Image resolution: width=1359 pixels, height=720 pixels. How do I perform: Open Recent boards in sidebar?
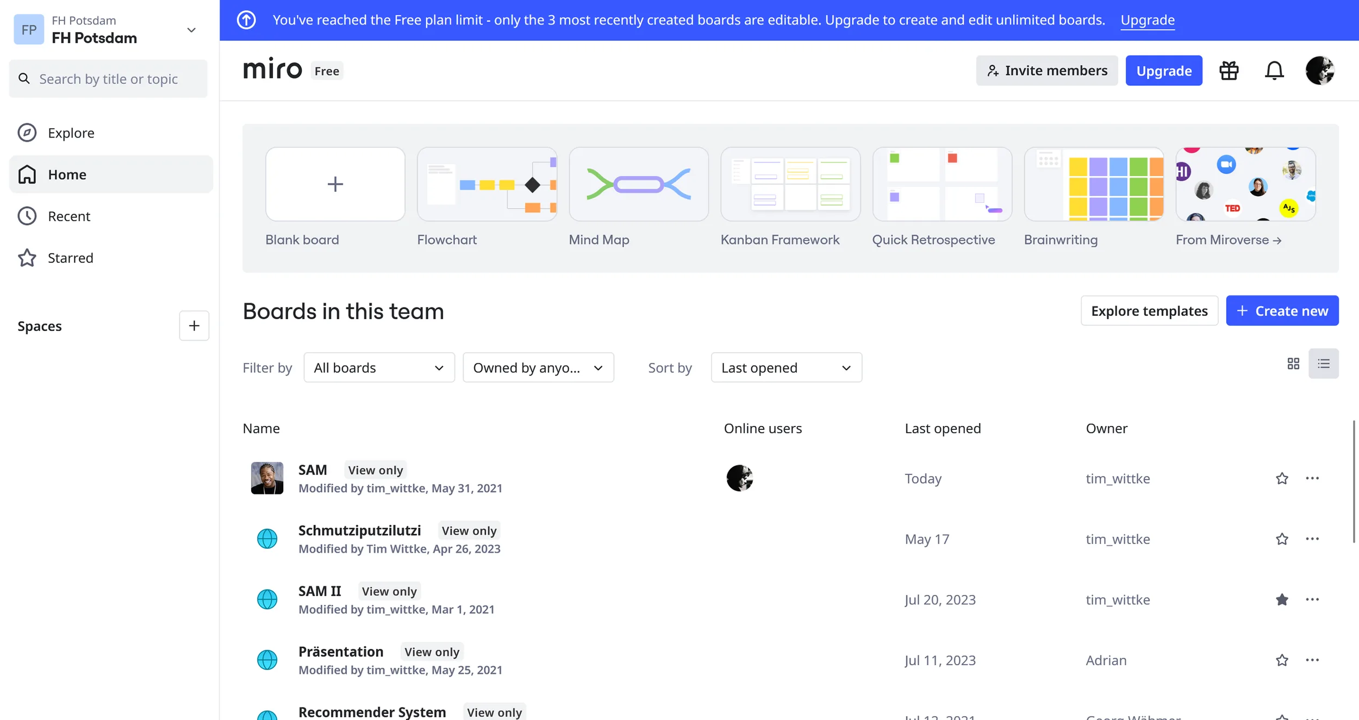pyautogui.click(x=111, y=216)
